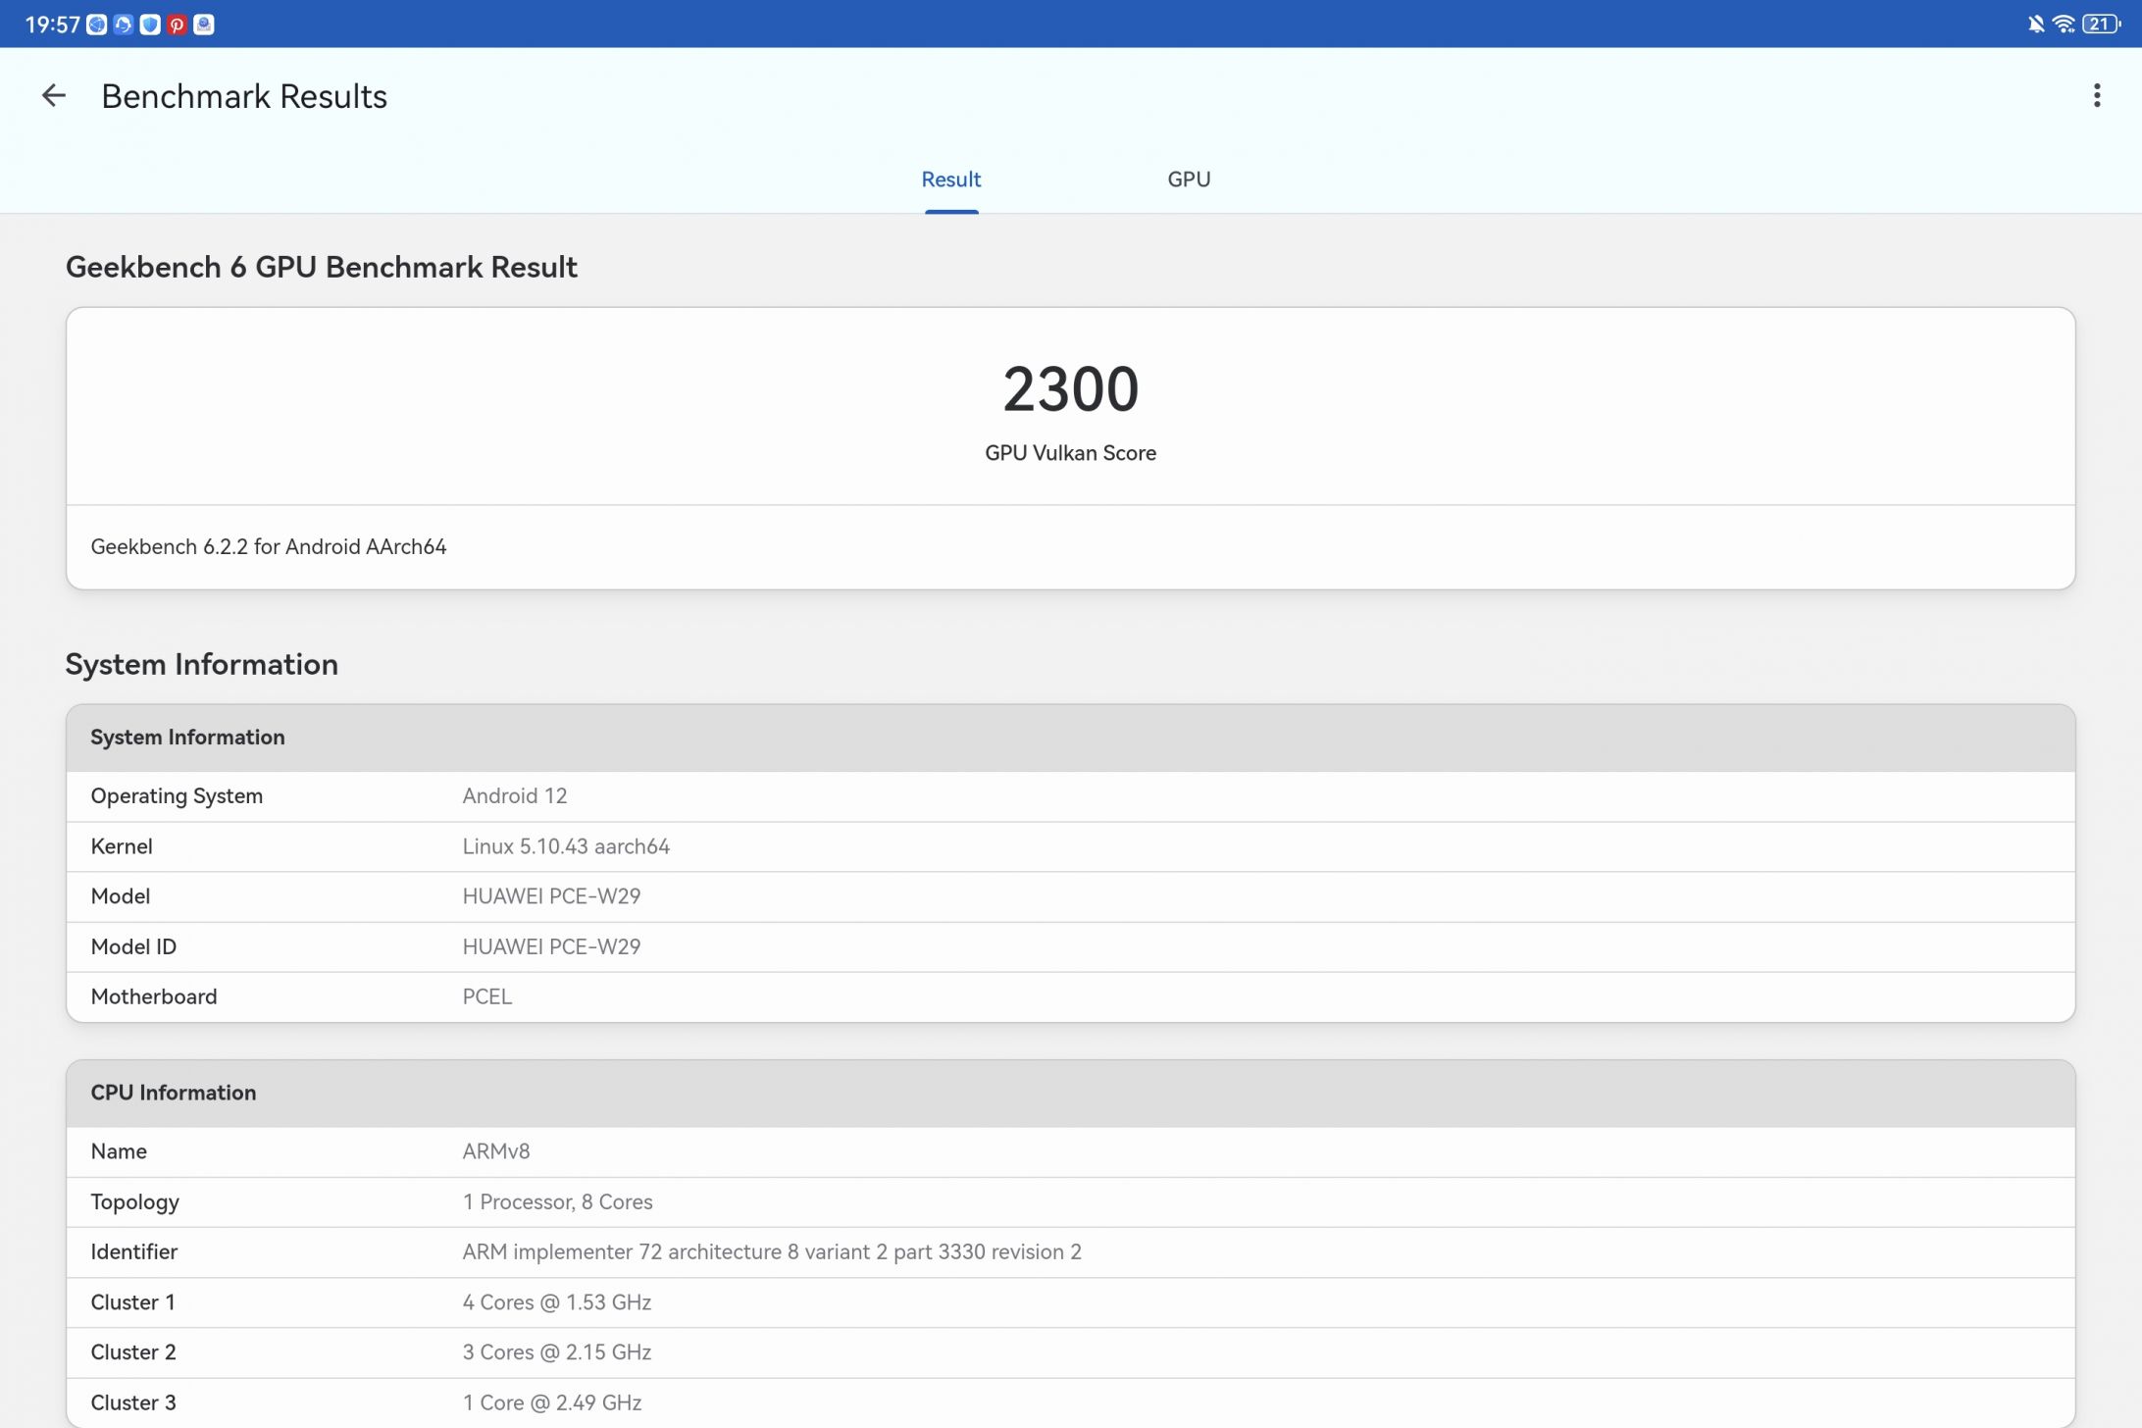This screenshot has width=2142, height=1428.
Task: Click the Model ID row value
Action: (x=551, y=947)
